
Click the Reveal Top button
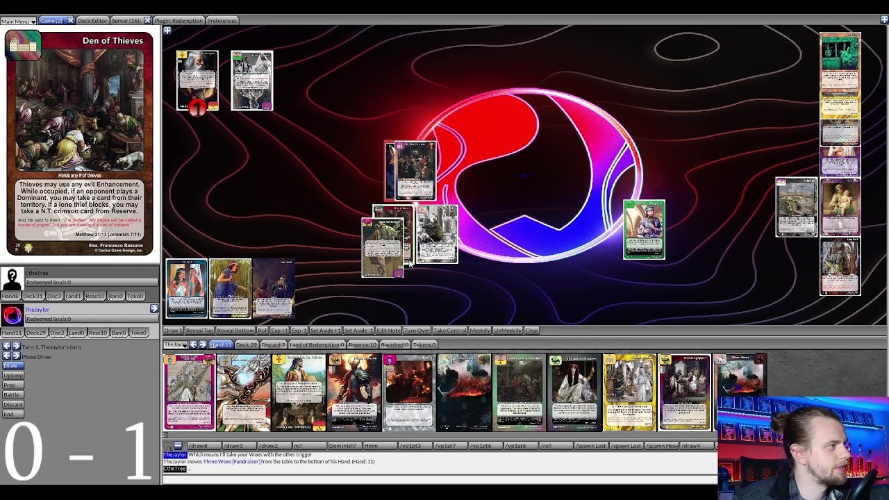(x=199, y=331)
